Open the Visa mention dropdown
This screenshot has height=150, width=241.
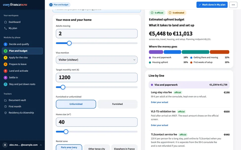(97, 60)
